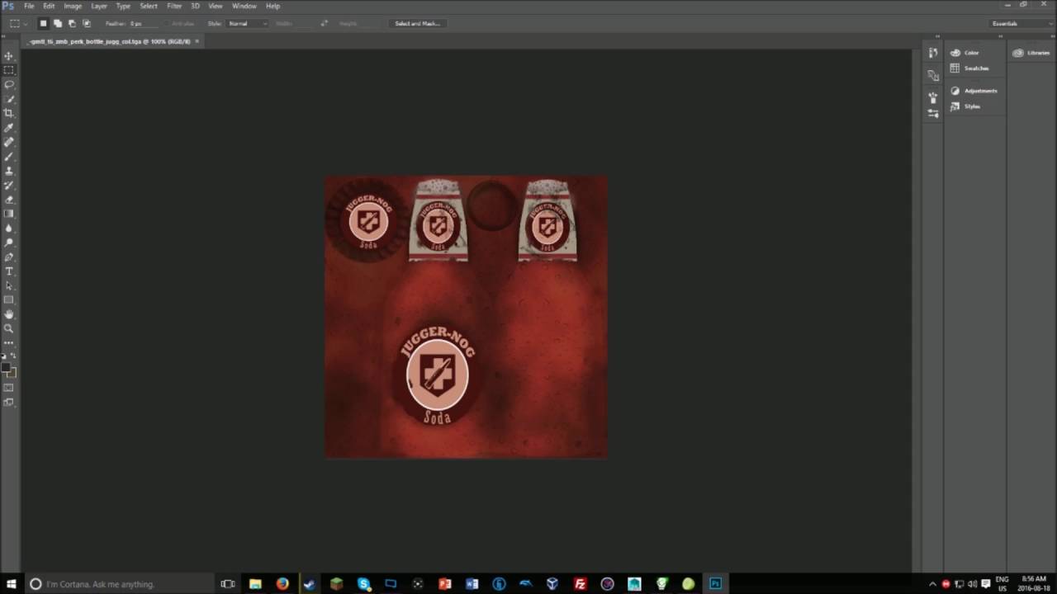The image size is (1057, 594).
Task: Select the Gradient tool
Action: pos(9,214)
